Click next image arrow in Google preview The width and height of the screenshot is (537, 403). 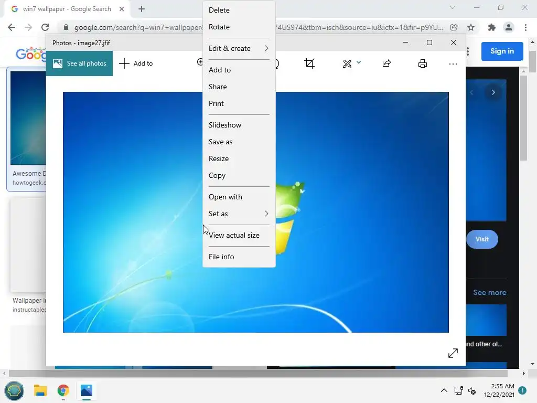click(493, 92)
